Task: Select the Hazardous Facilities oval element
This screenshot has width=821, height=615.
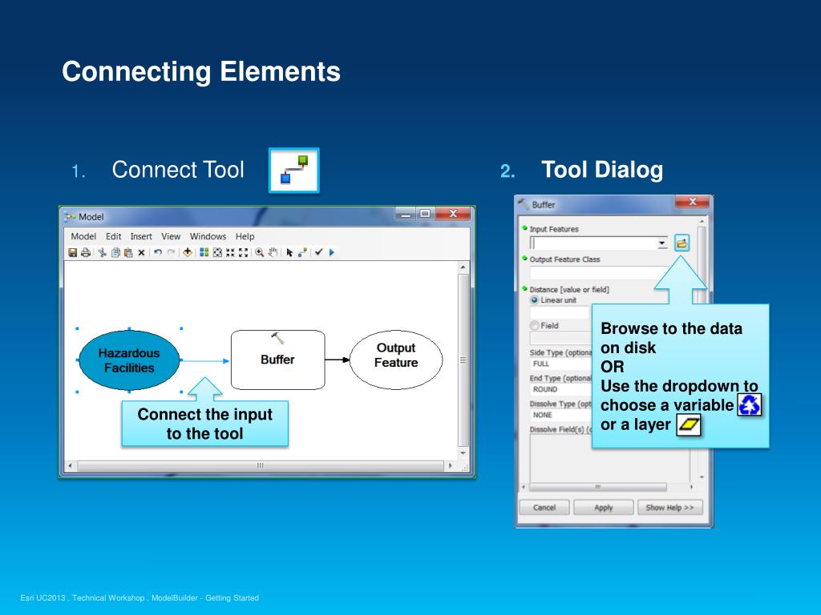Action: (x=129, y=360)
